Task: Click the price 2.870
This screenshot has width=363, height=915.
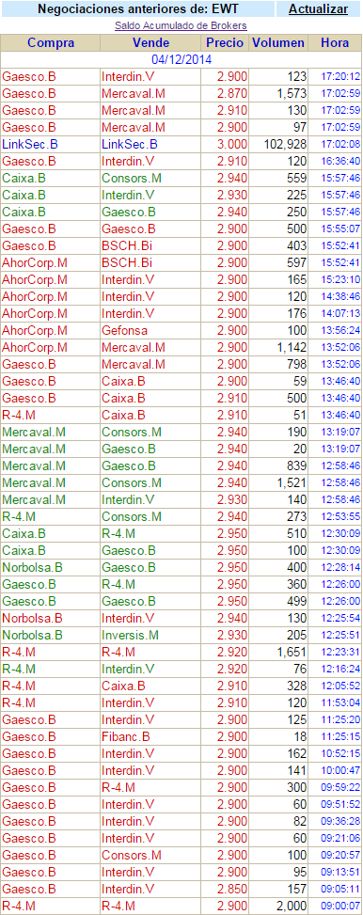Action: [232, 93]
